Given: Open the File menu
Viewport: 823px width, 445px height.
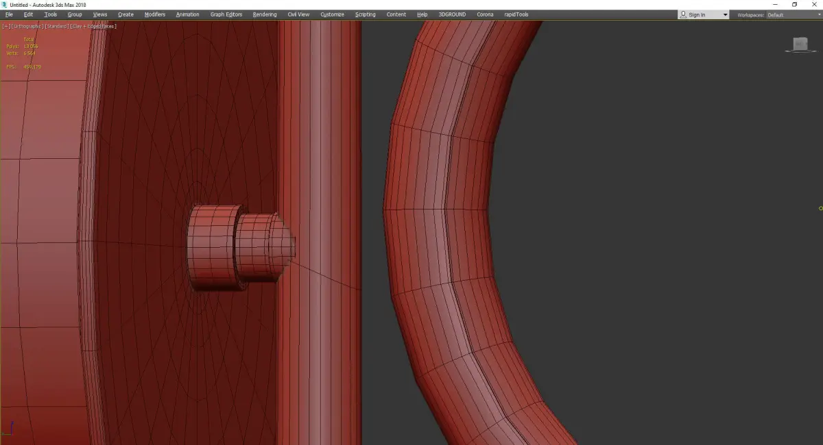Looking at the screenshot, I should 9,14.
